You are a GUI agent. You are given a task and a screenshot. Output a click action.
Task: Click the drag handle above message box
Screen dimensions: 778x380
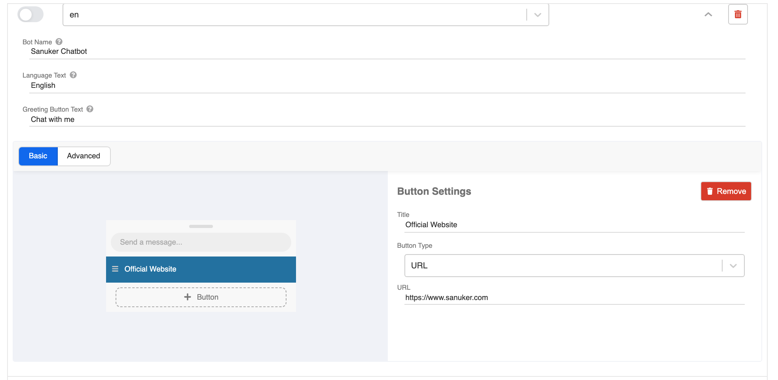click(x=201, y=226)
